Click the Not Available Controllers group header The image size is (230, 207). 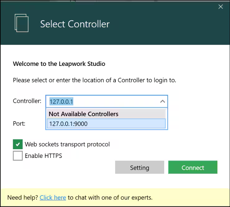point(106,114)
